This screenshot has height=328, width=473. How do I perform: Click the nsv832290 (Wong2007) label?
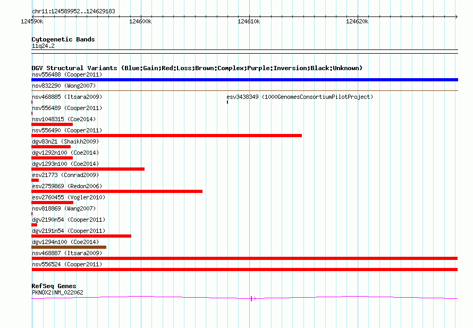pyautogui.click(x=64, y=86)
